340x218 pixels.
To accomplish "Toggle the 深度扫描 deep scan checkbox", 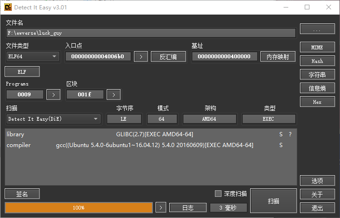I will 218,194.
